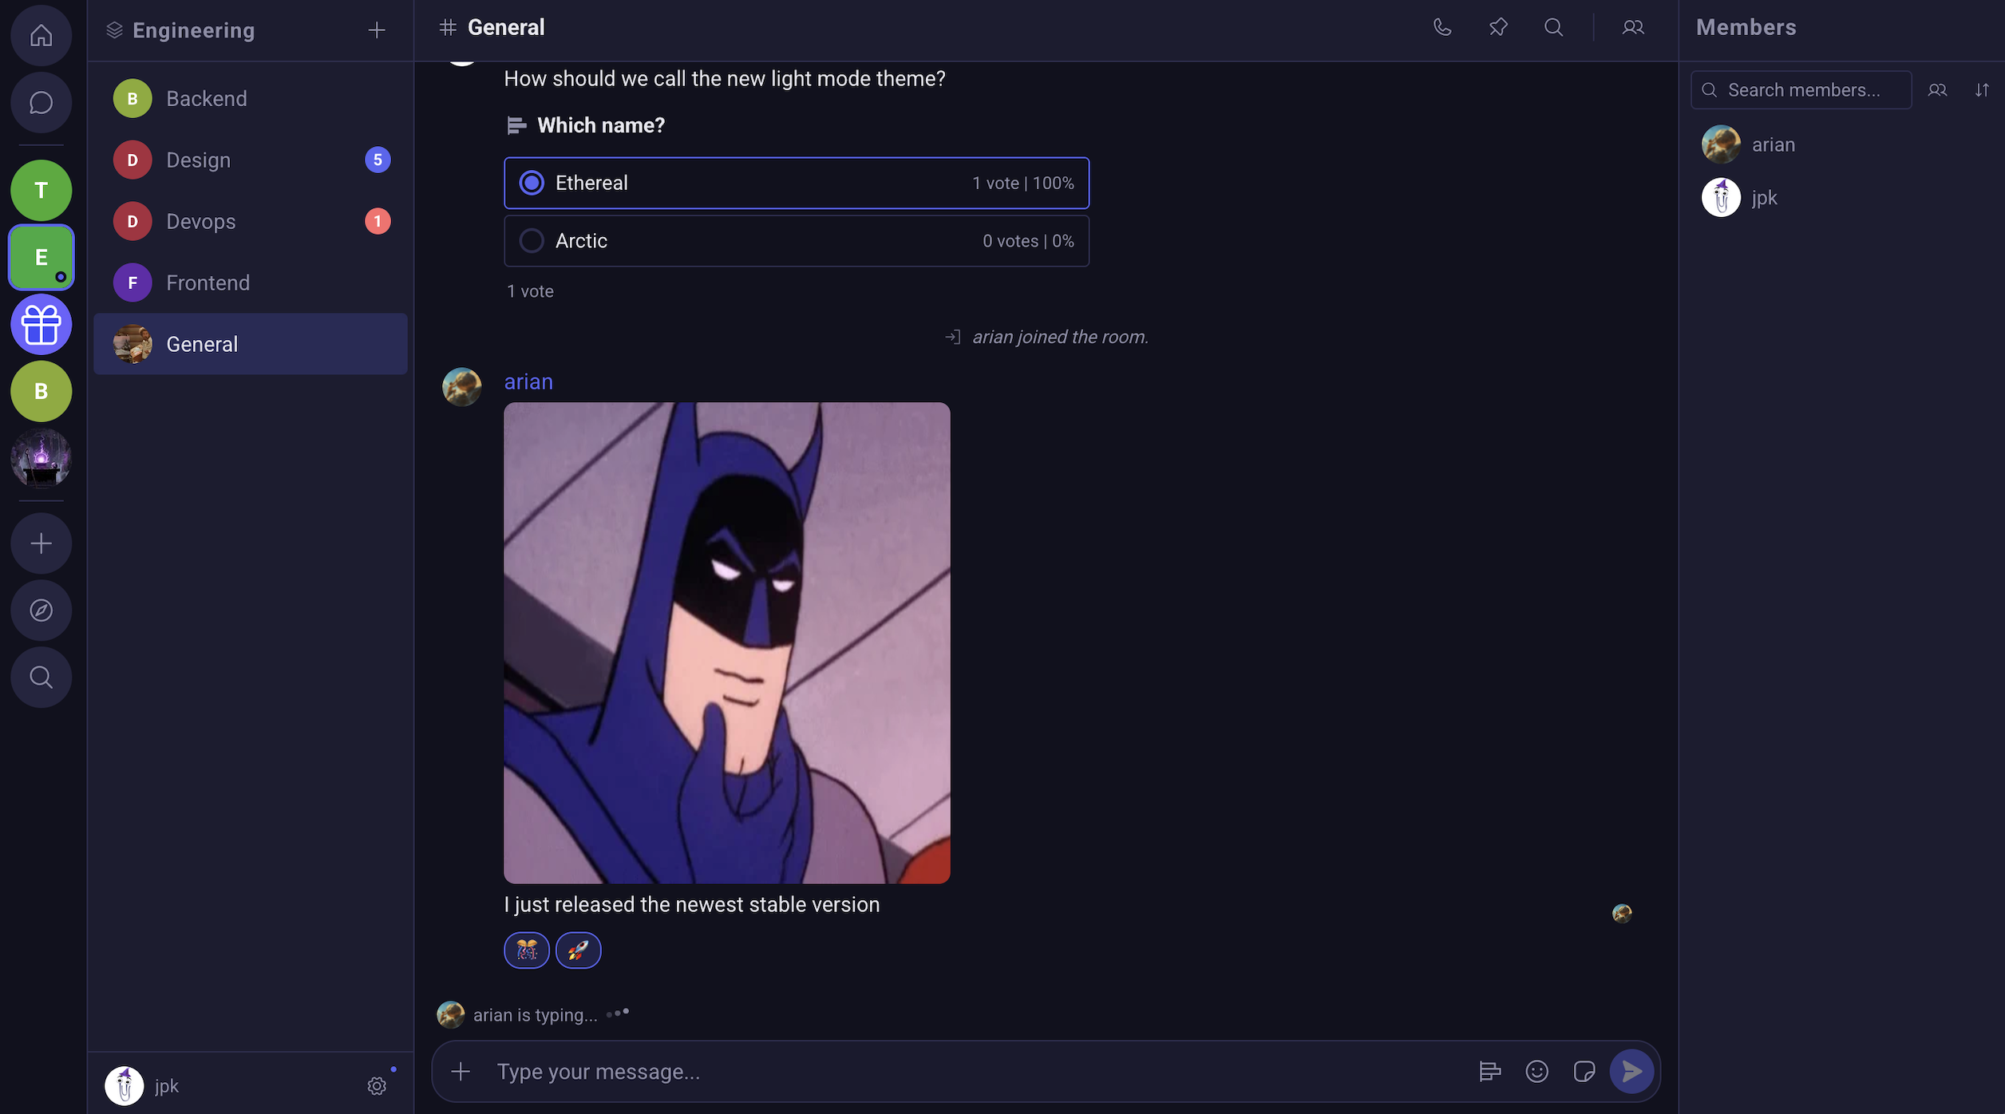Open the Home icon in sidebar

(41, 36)
